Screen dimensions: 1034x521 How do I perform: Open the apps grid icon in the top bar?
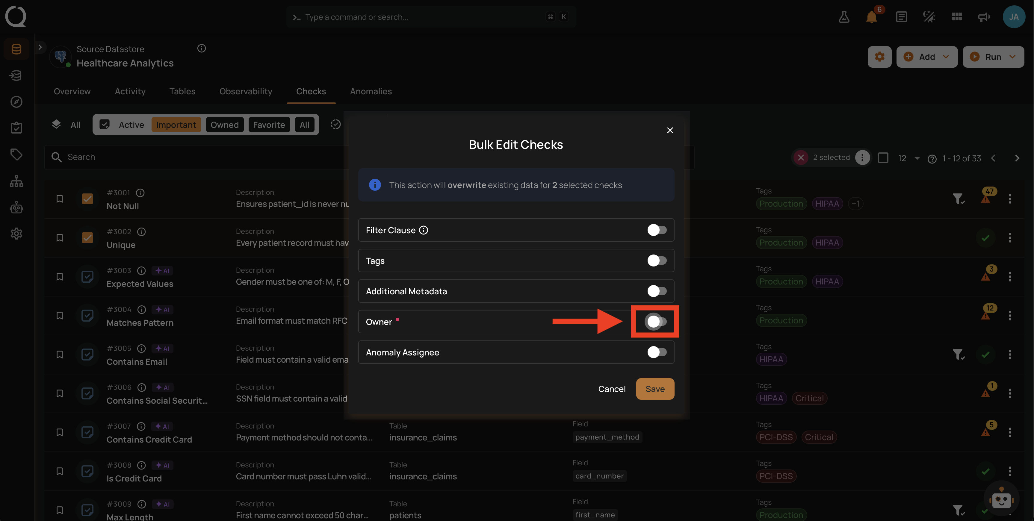(x=956, y=17)
